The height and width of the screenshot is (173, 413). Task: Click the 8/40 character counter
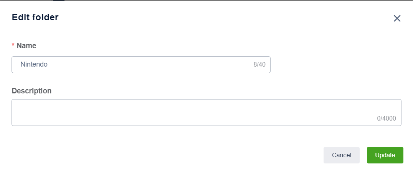coord(259,65)
